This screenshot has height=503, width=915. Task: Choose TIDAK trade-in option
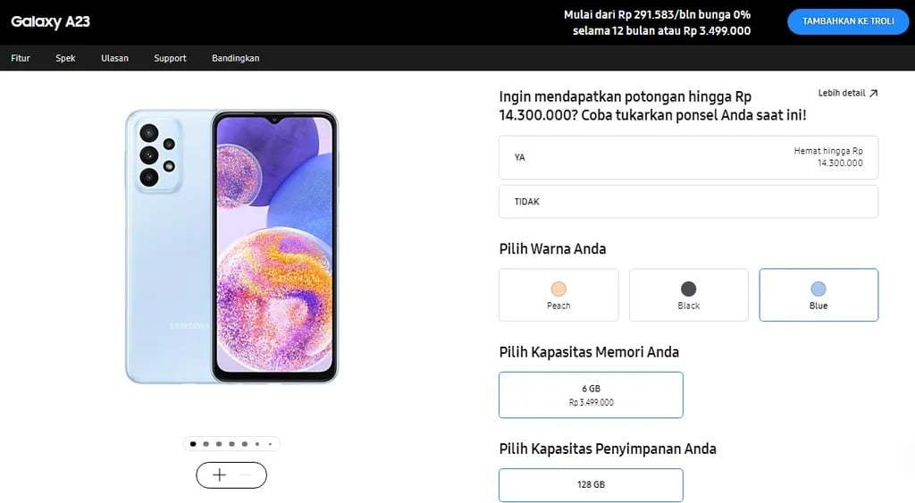coord(689,201)
